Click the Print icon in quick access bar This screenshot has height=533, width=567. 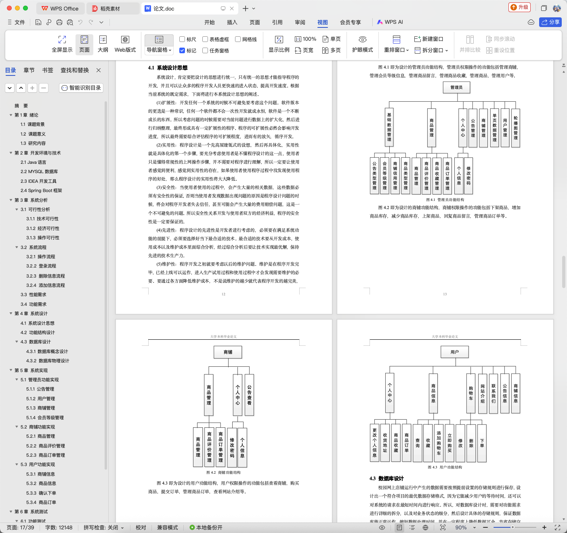point(59,22)
